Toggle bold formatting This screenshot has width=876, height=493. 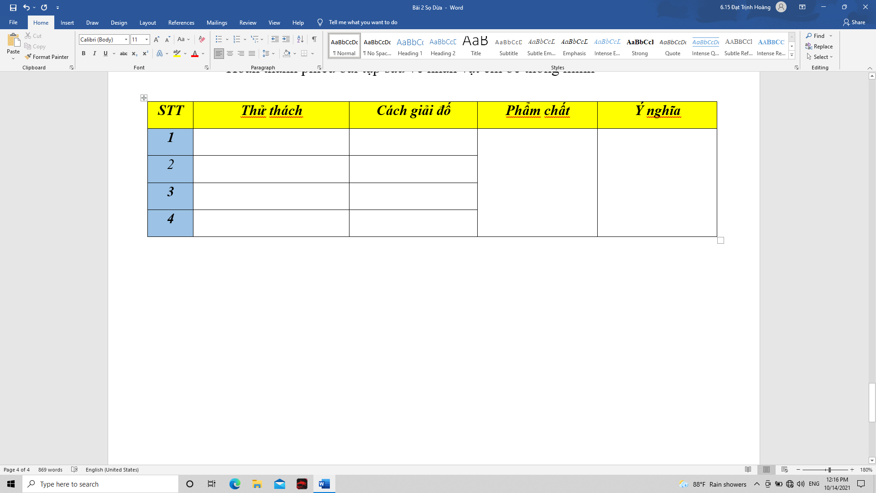point(83,53)
